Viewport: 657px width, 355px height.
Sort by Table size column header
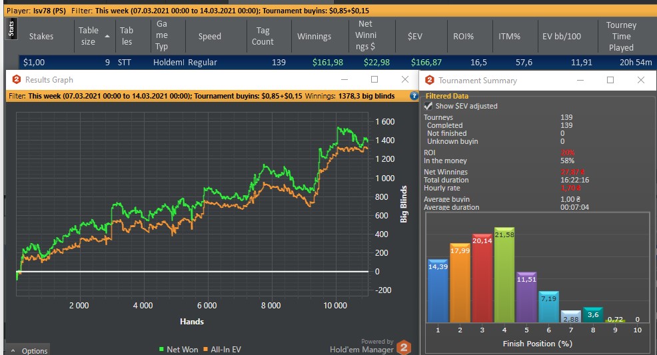pyautogui.click(x=88, y=36)
